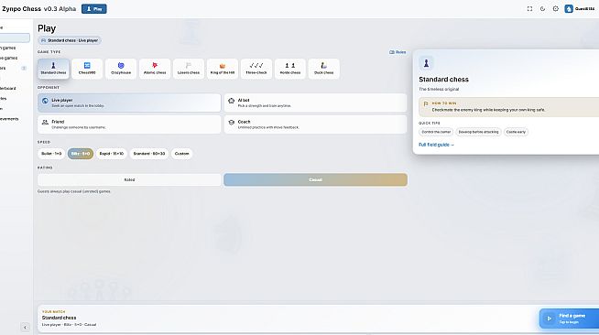The height and width of the screenshot is (335, 599).
Task: Select the Horde chess variant
Action: (x=290, y=69)
